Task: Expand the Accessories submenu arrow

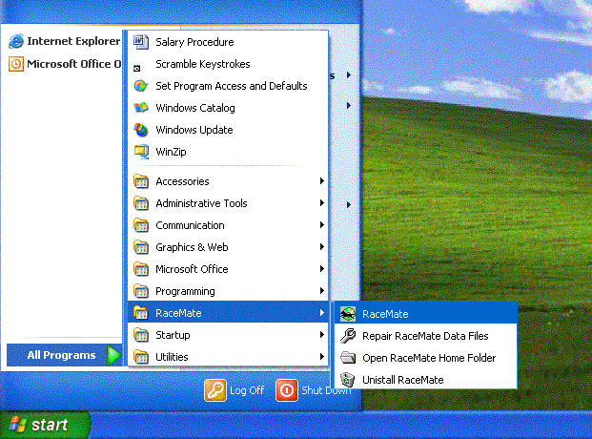Action: point(321,181)
